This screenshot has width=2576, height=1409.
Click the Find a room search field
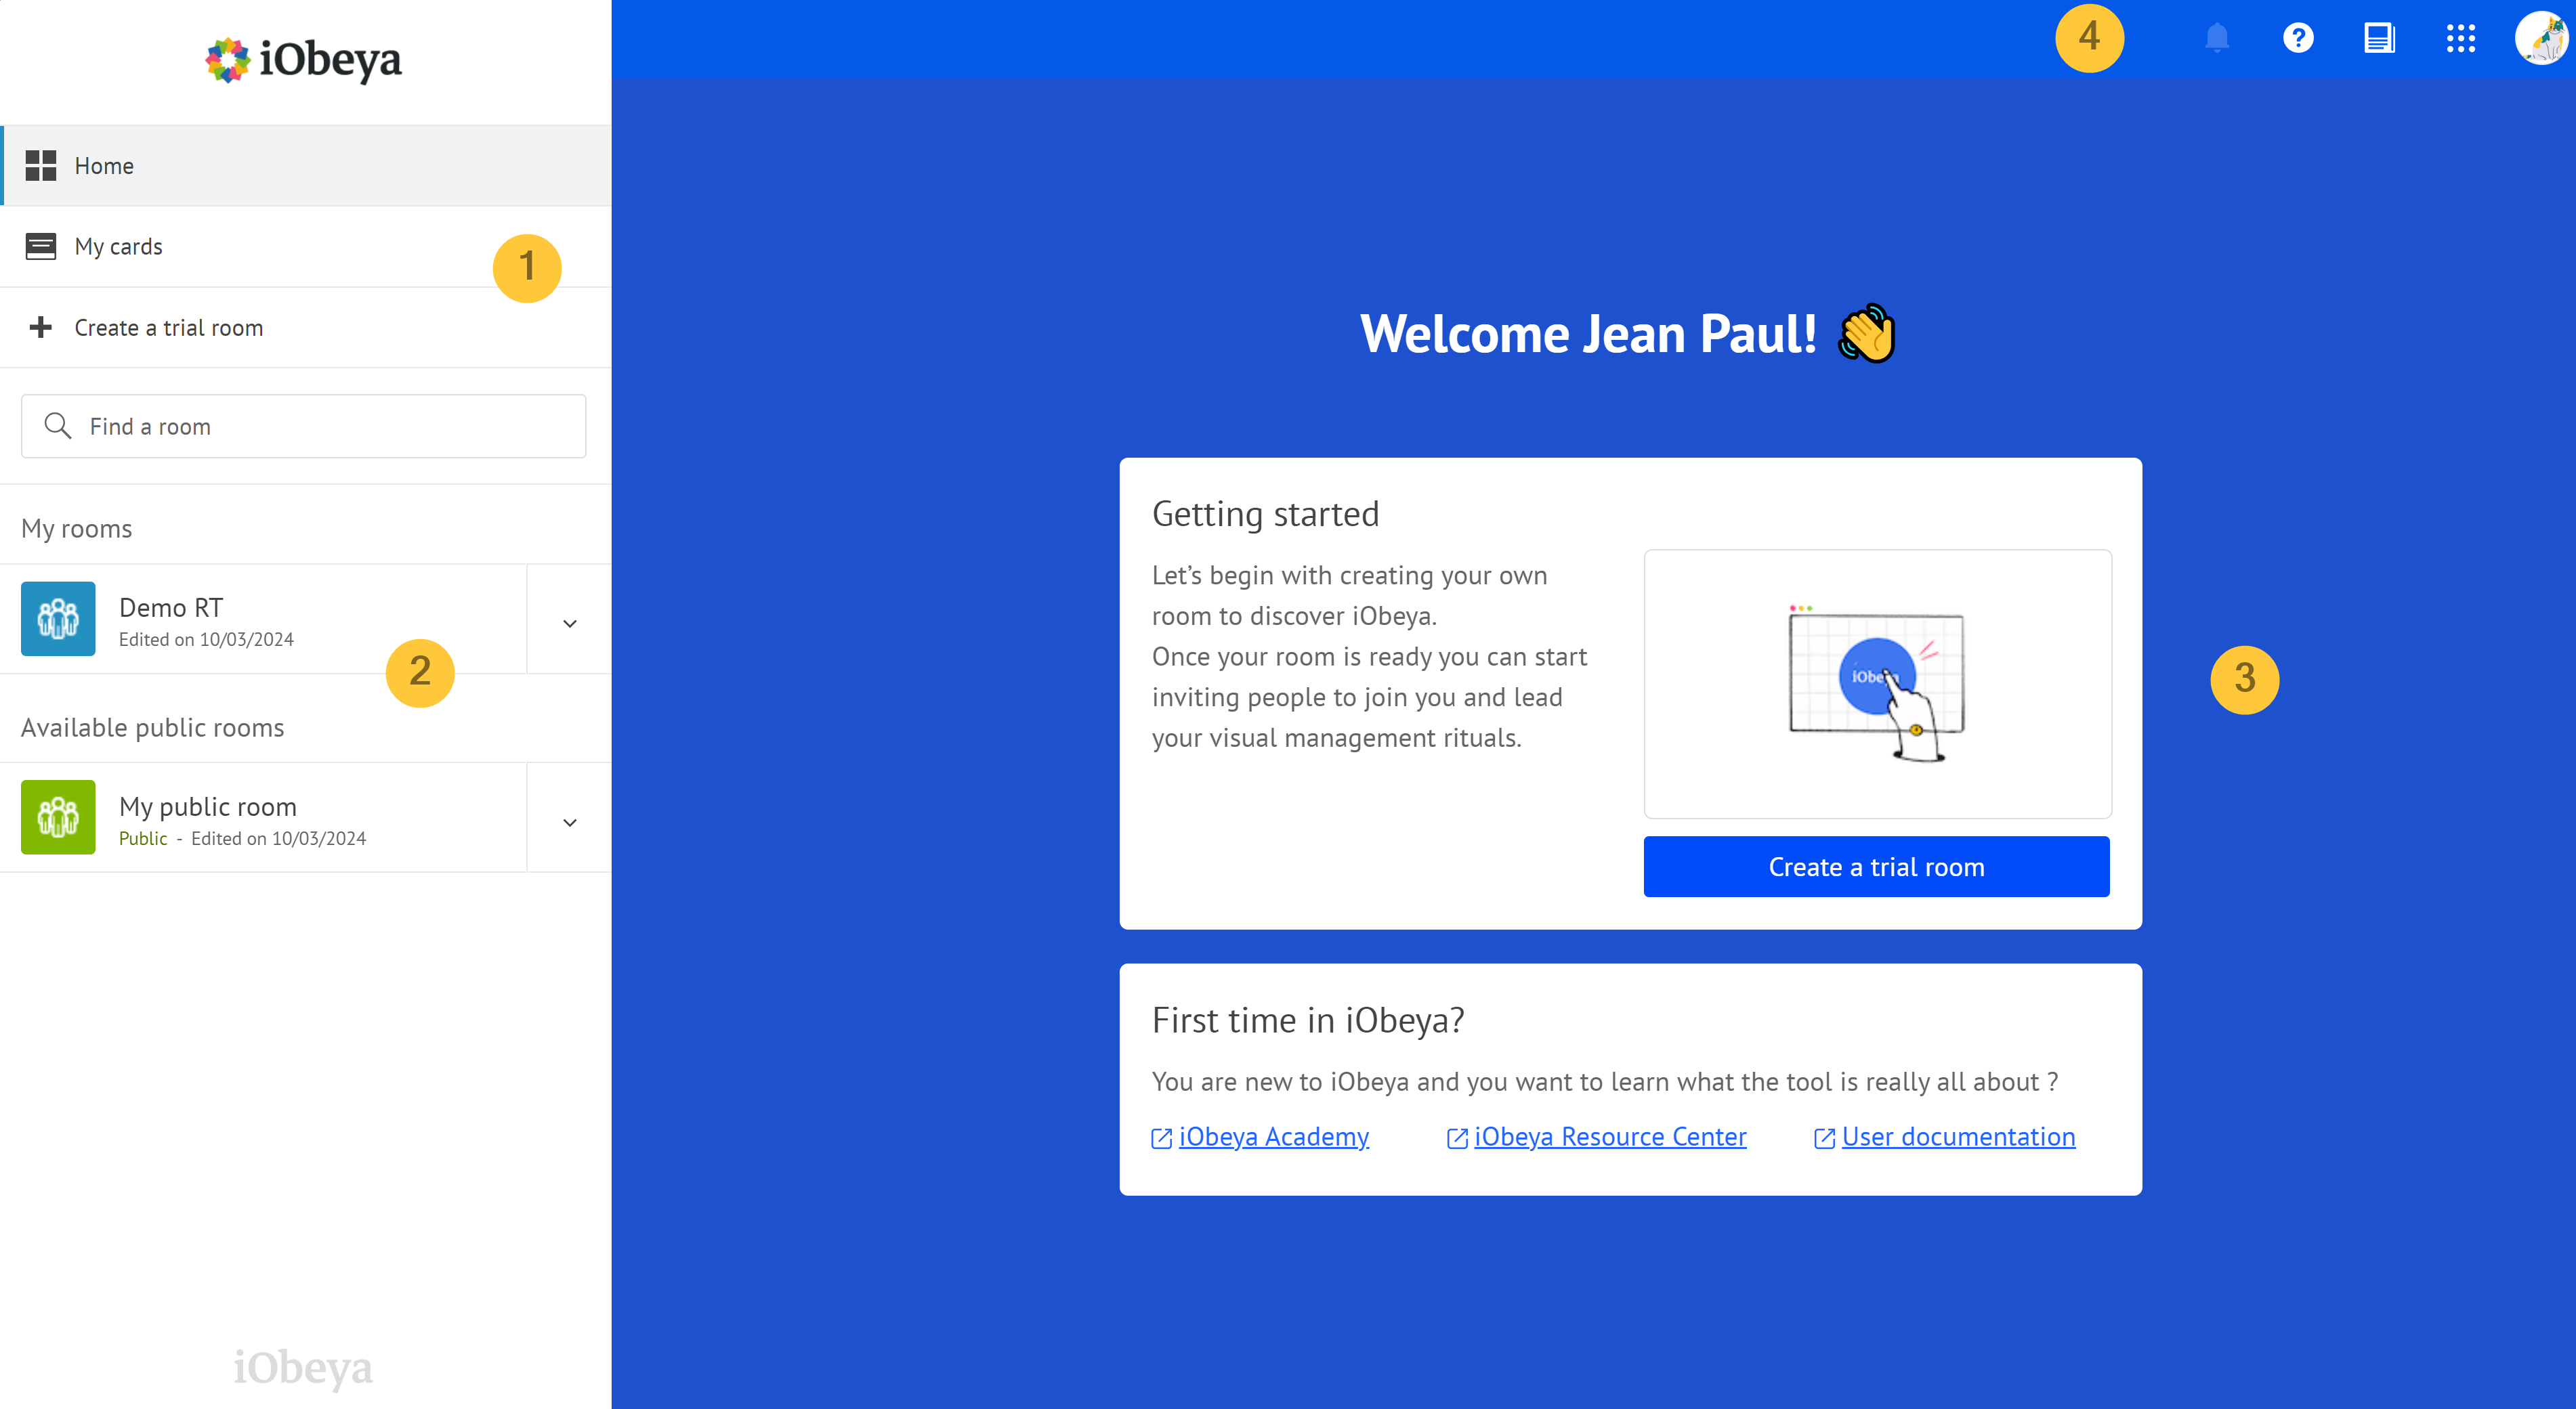[304, 427]
